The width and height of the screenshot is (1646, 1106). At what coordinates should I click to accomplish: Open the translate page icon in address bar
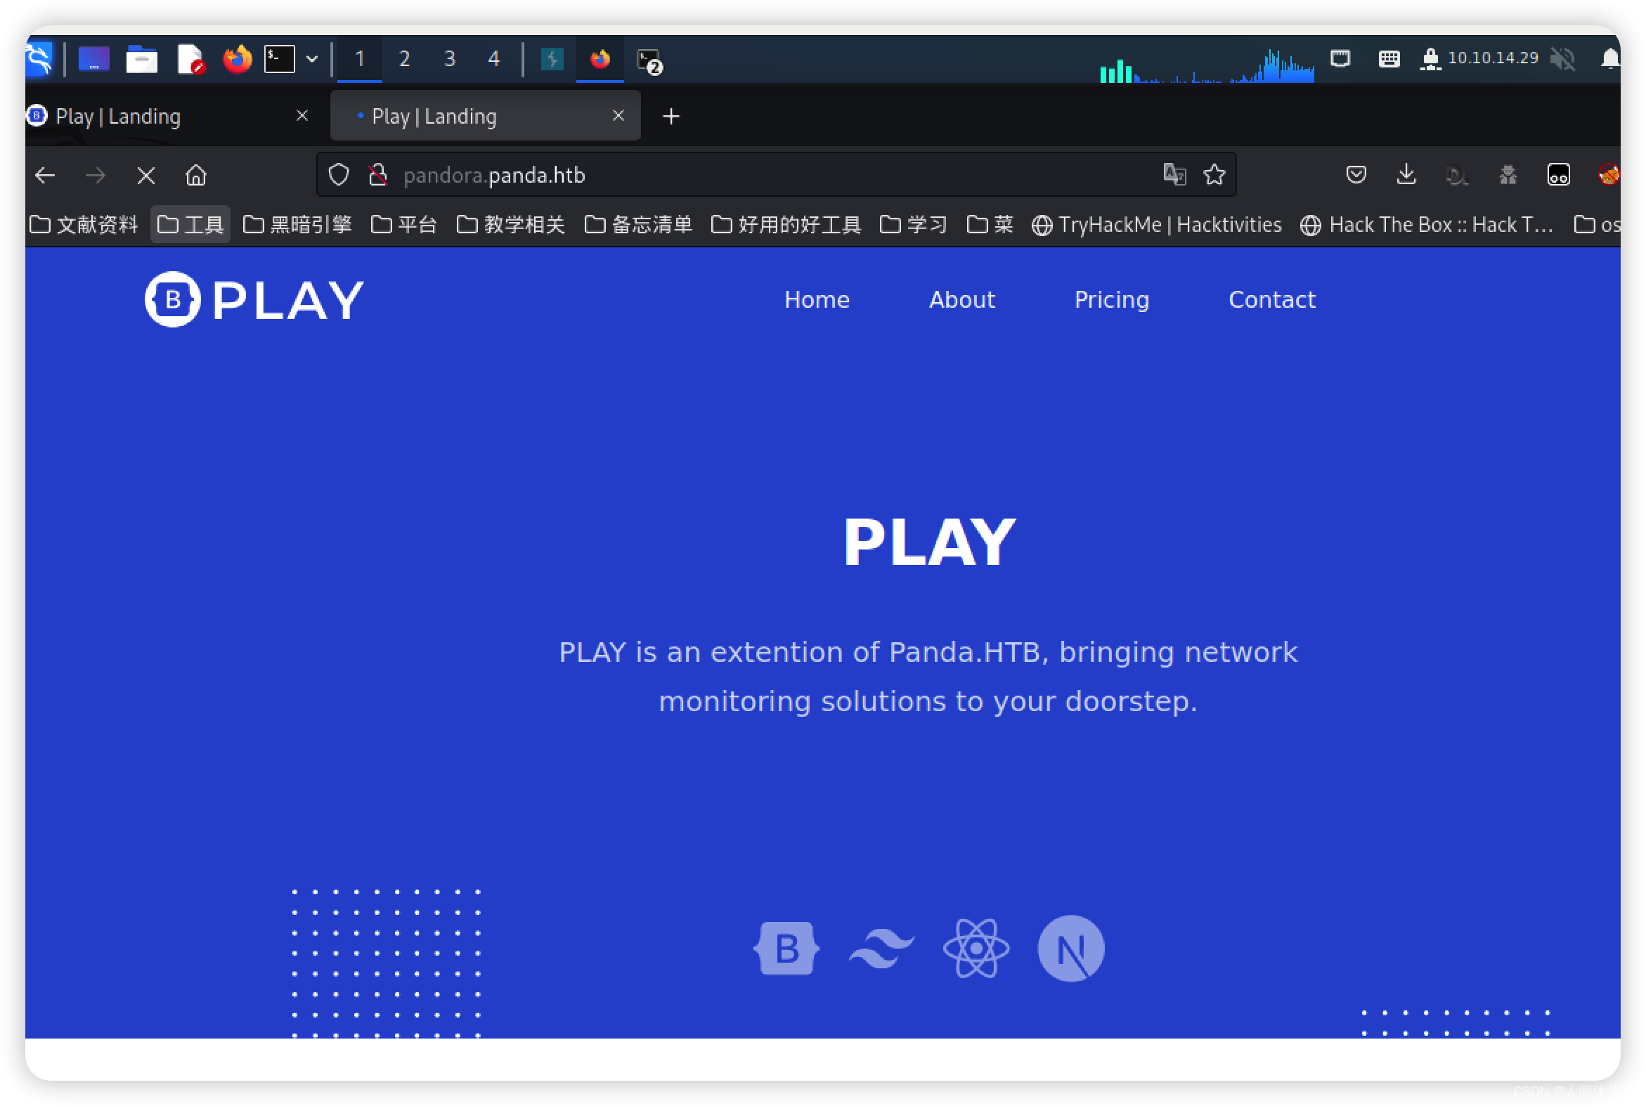pyautogui.click(x=1174, y=174)
